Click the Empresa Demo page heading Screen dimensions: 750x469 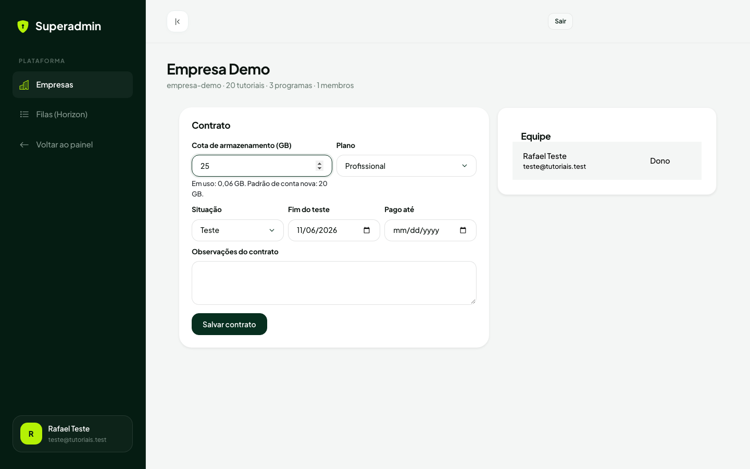(218, 69)
